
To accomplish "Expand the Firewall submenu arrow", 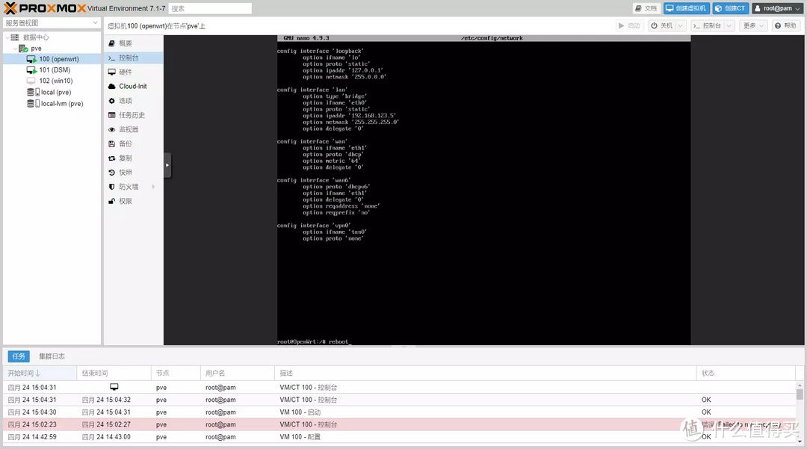I will (x=153, y=187).
